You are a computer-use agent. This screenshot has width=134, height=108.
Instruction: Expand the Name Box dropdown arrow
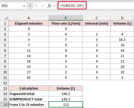coord(24,6)
